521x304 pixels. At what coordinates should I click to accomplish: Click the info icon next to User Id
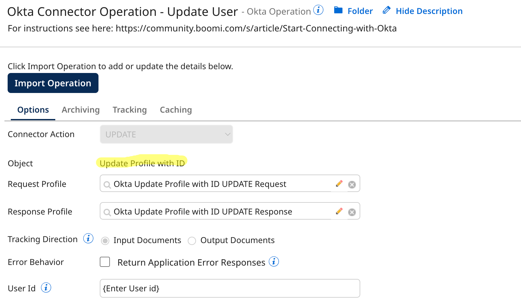[46, 287]
